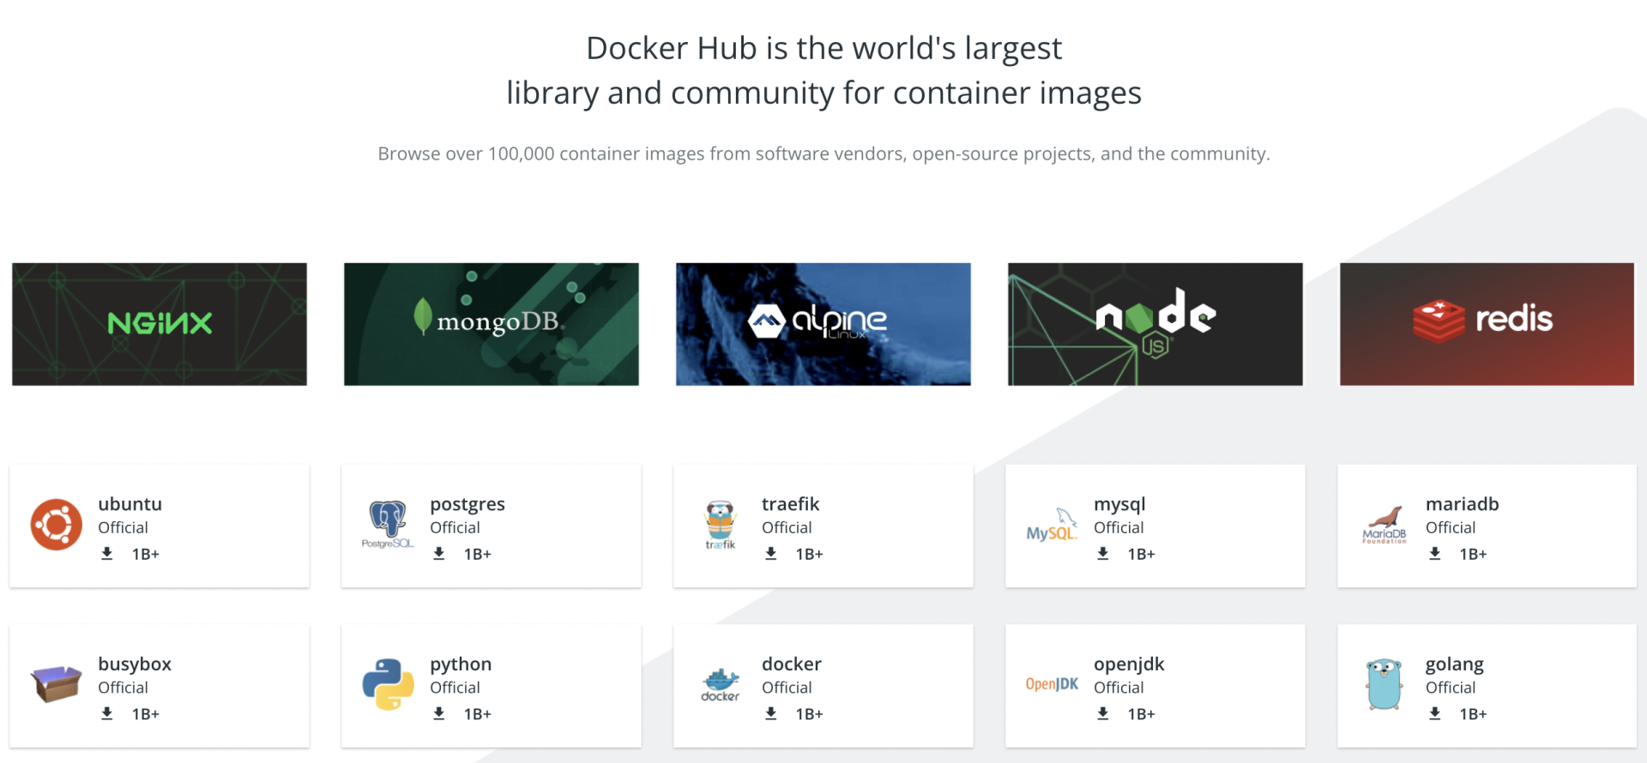Click the OpenJDK logo
This screenshot has height=763, width=1647.
click(1052, 684)
